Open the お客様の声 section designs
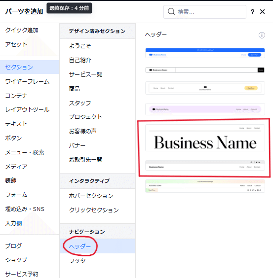 pos(82,131)
